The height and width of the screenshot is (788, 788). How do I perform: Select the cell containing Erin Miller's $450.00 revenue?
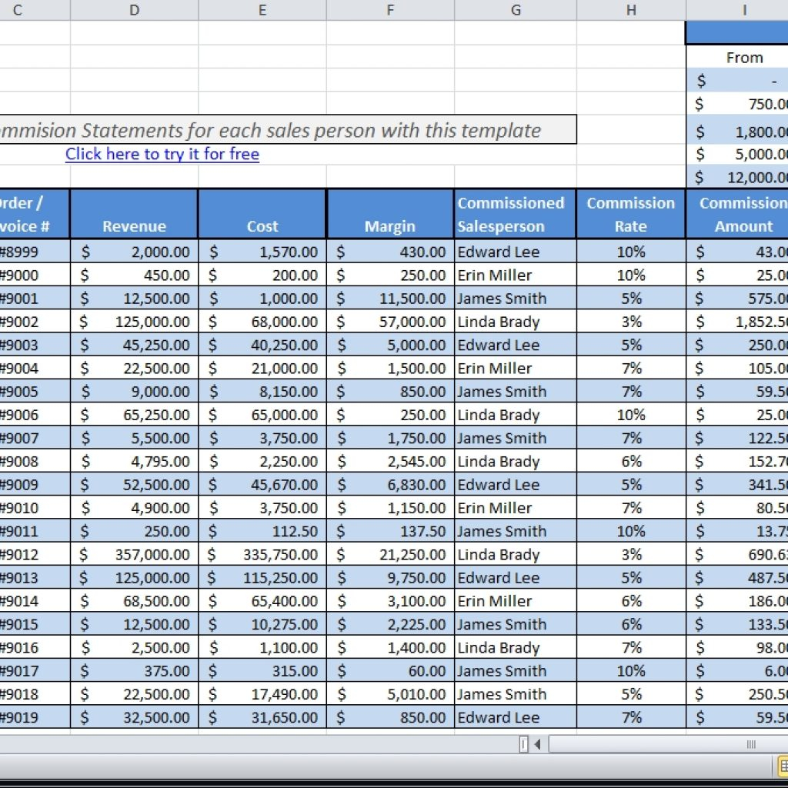click(133, 275)
